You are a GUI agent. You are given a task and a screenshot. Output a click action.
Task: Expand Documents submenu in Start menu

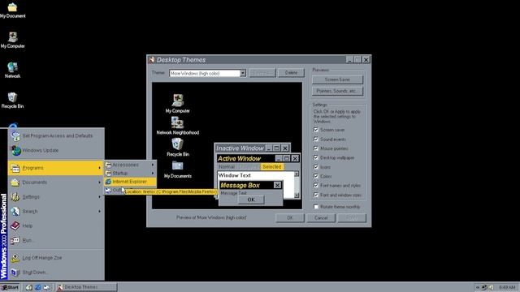(56, 182)
